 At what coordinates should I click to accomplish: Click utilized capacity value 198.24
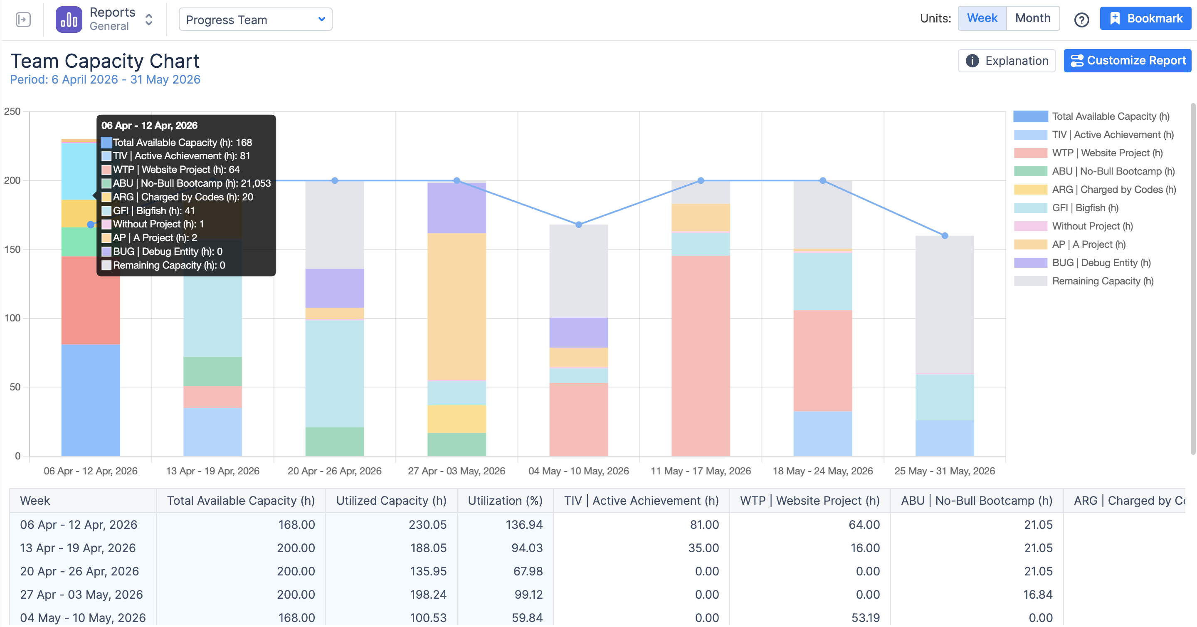pyautogui.click(x=428, y=595)
